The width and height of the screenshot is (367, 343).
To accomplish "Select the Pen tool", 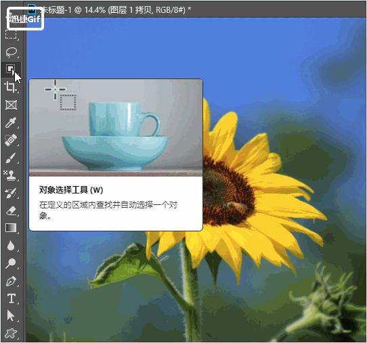I will point(11,281).
